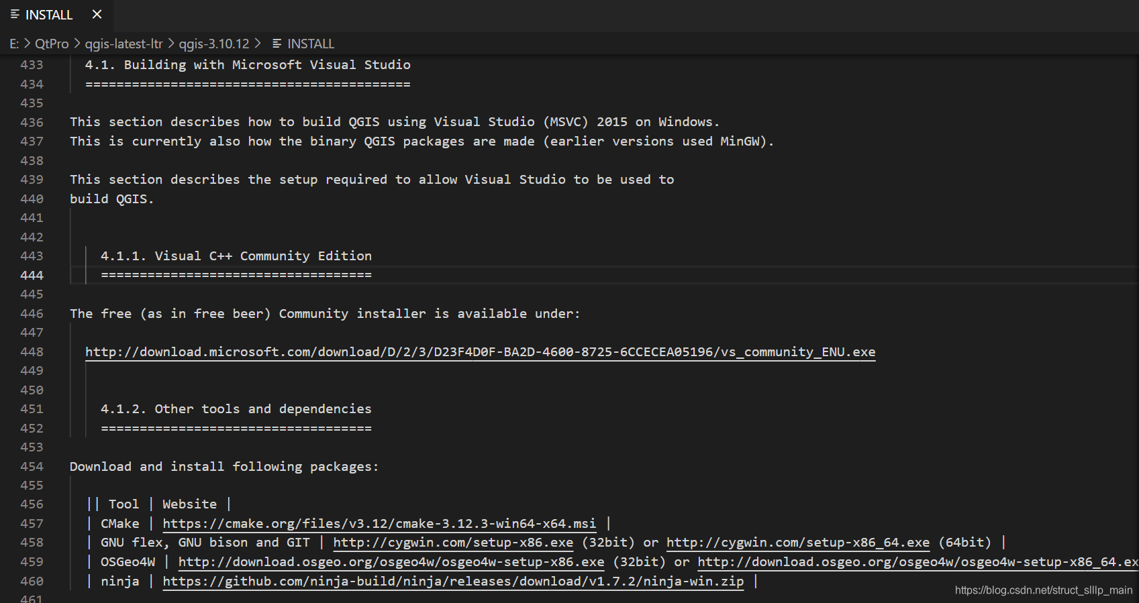Click line 437 mentioning MinGW
The width and height of the screenshot is (1139, 603).
pos(422,142)
